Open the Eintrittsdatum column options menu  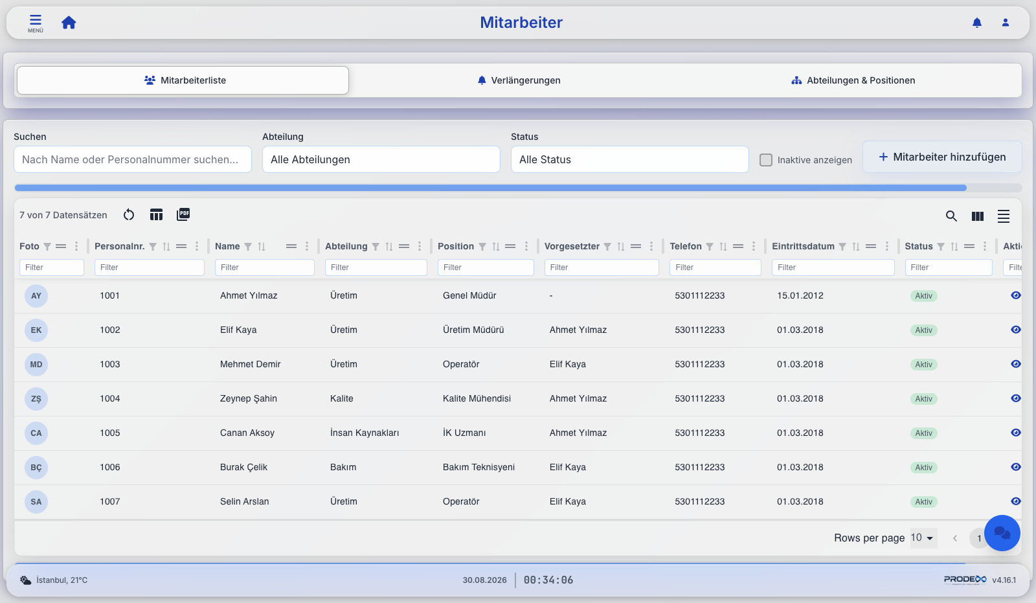click(887, 246)
